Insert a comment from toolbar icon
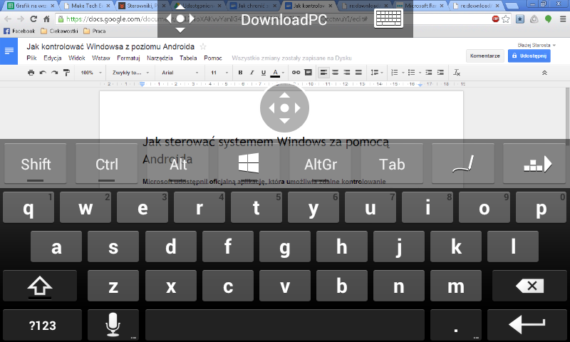The width and height of the screenshot is (570, 342). [309, 73]
